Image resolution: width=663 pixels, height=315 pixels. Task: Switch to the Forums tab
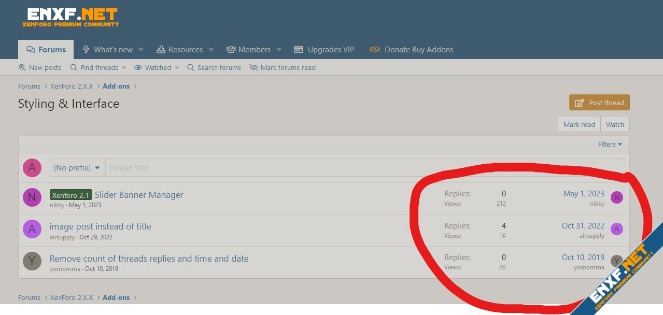[46, 50]
